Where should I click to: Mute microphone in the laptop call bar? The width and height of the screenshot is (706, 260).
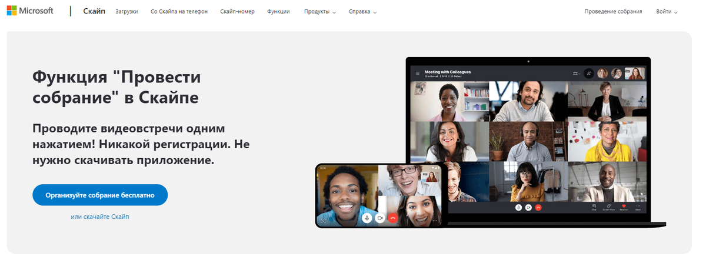coord(518,207)
